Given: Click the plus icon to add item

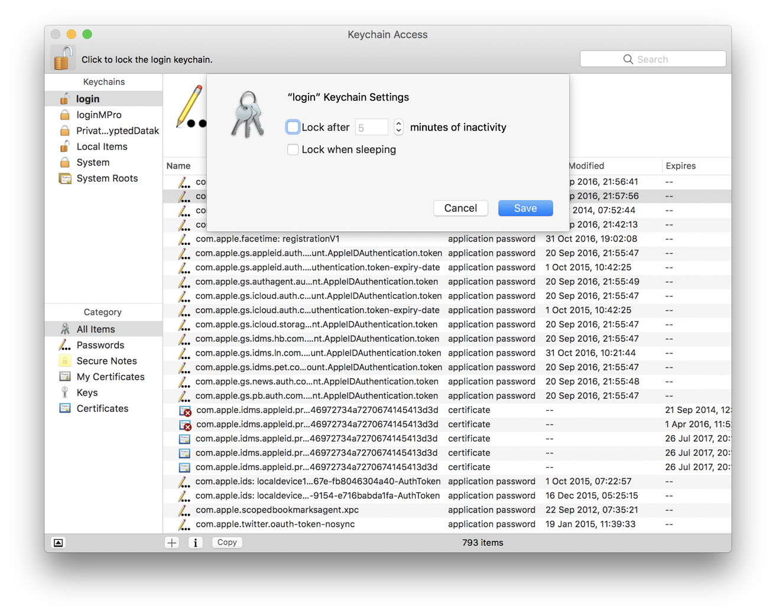Looking at the screenshot, I should coord(172,543).
